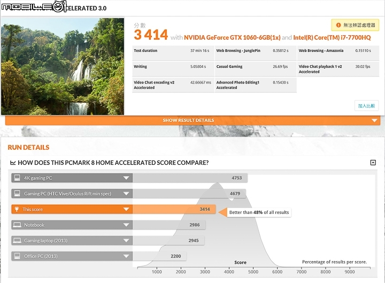Click the 26.69 fps value
385x283 pixels.
(x=280, y=66)
